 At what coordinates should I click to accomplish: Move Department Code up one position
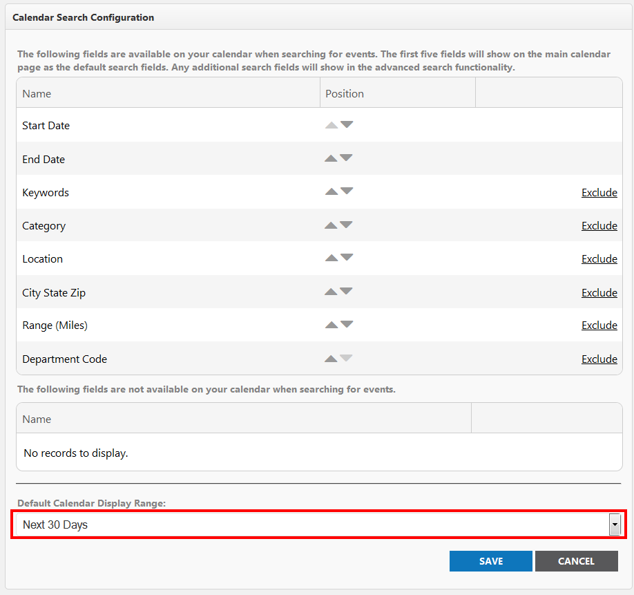(x=331, y=359)
